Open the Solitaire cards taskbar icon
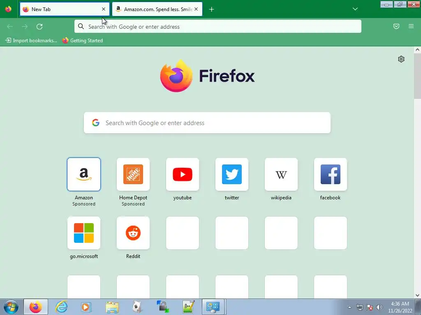421x315 pixels. [137, 307]
